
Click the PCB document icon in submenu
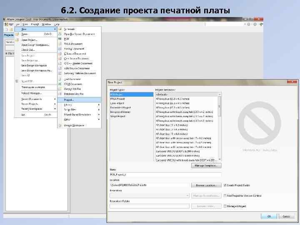[60, 39]
